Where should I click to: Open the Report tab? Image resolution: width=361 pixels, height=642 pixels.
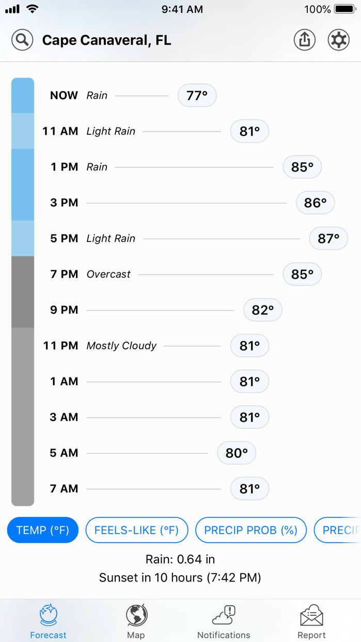311,622
